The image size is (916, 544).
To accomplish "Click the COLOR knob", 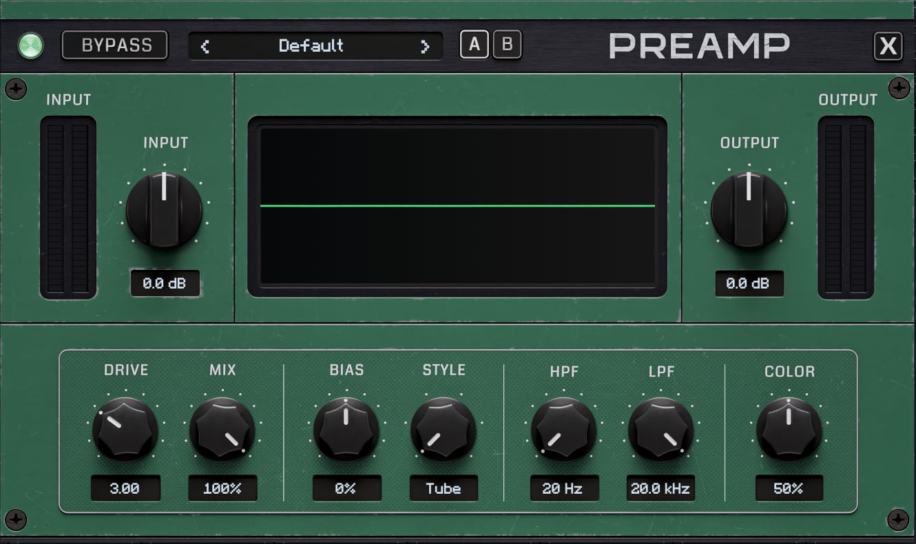I will click(789, 429).
